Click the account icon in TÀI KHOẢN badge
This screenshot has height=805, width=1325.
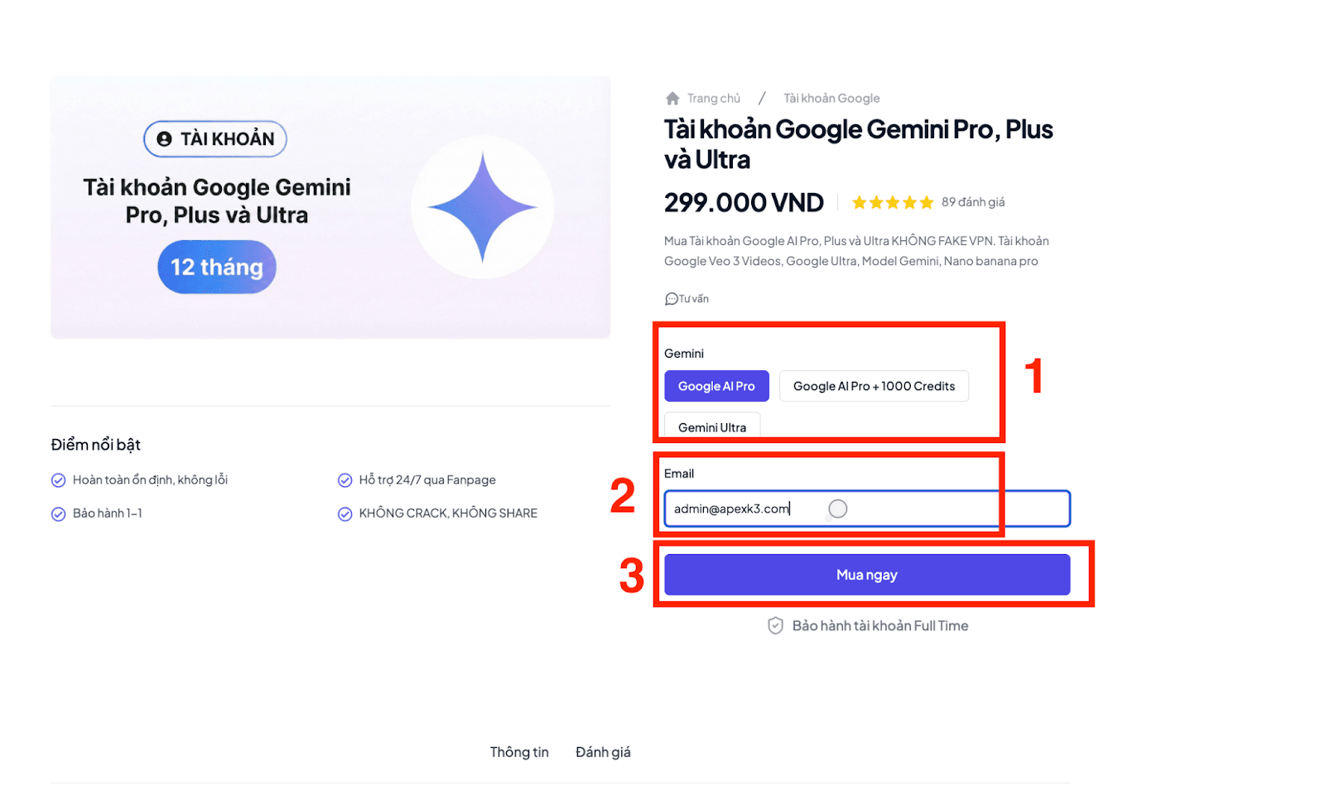tap(165, 139)
